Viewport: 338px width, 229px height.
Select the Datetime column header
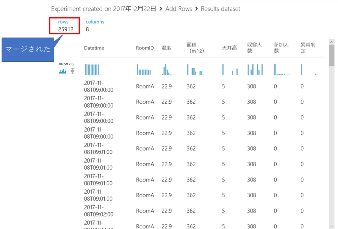(x=94, y=48)
